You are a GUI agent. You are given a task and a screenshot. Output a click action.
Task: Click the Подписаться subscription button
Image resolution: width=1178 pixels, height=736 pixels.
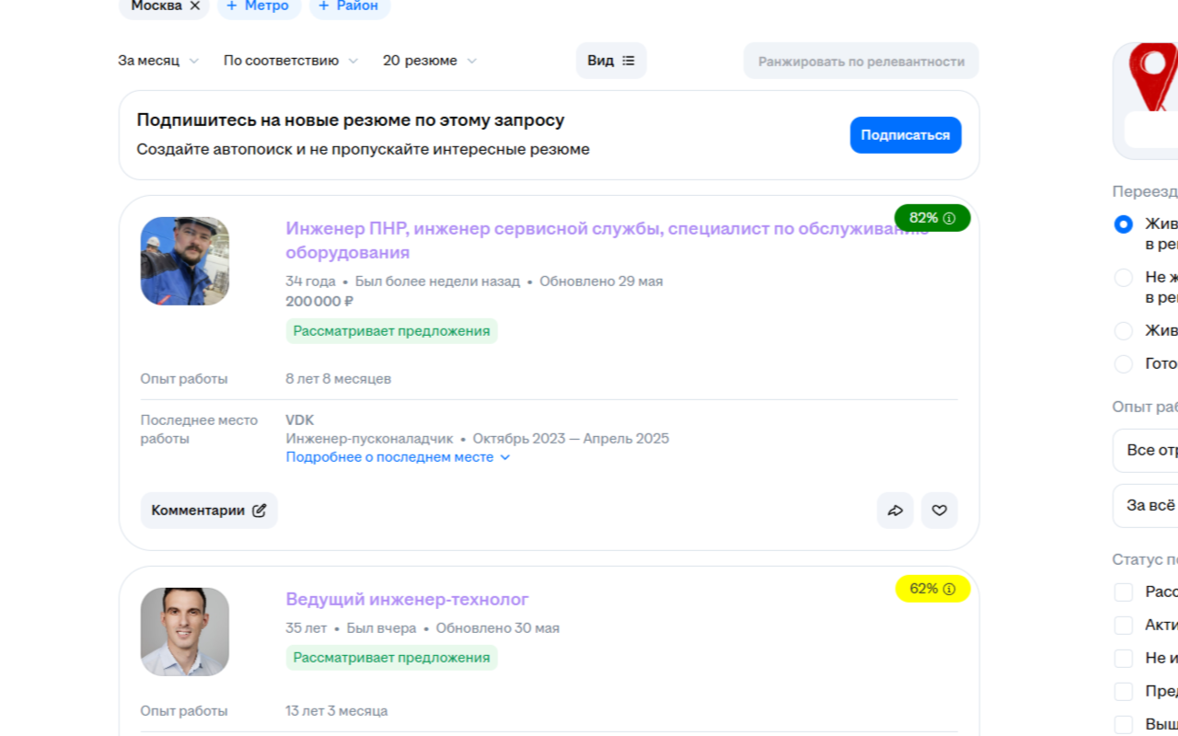[x=905, y=134]
